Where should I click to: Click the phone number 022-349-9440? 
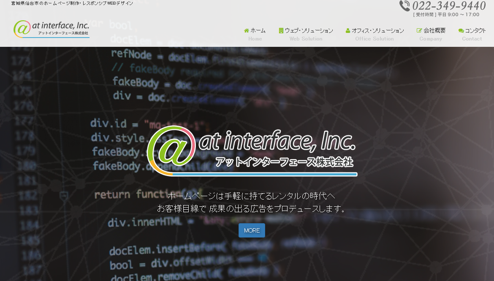pos(449,5)
